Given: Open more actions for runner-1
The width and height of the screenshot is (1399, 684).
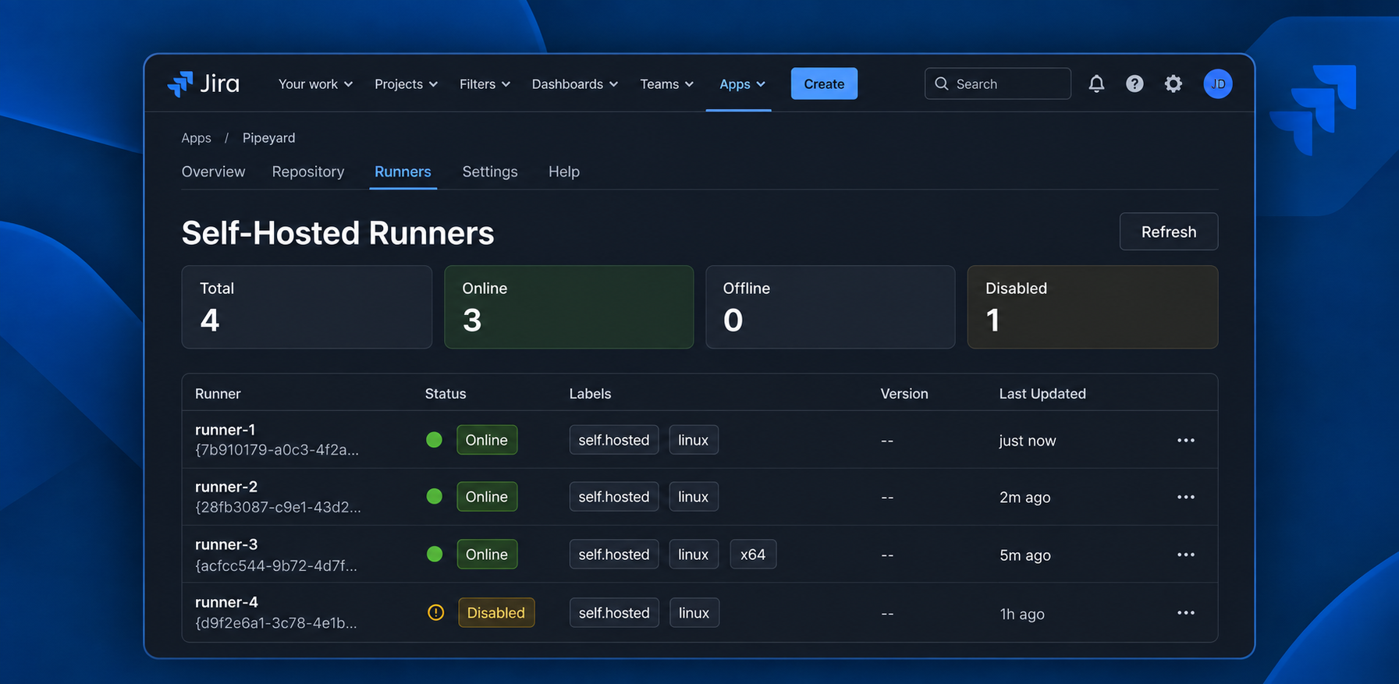Looking at the screenshot, I should click(1186, 441).
